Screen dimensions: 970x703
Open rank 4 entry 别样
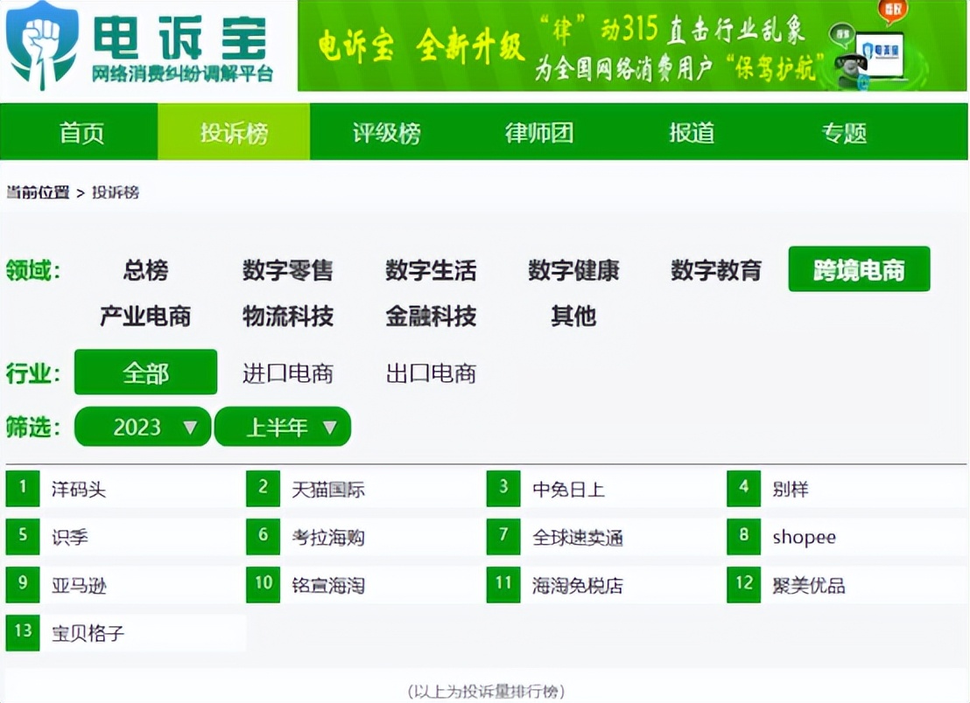(790, 490)
